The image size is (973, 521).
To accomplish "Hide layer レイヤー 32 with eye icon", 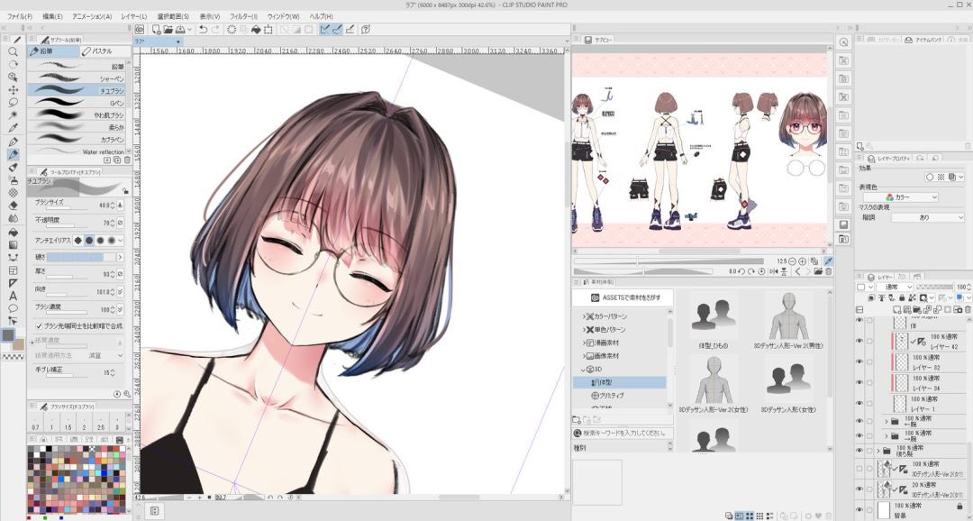I will [x=859, y=362].
